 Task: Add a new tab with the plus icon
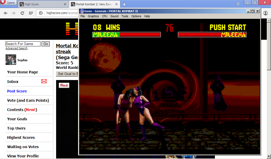point(124,4)
